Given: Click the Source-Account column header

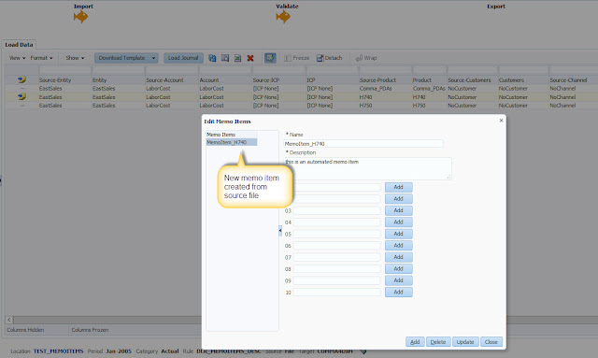Looking at the screenshot, I should click(x=164, y=80).
